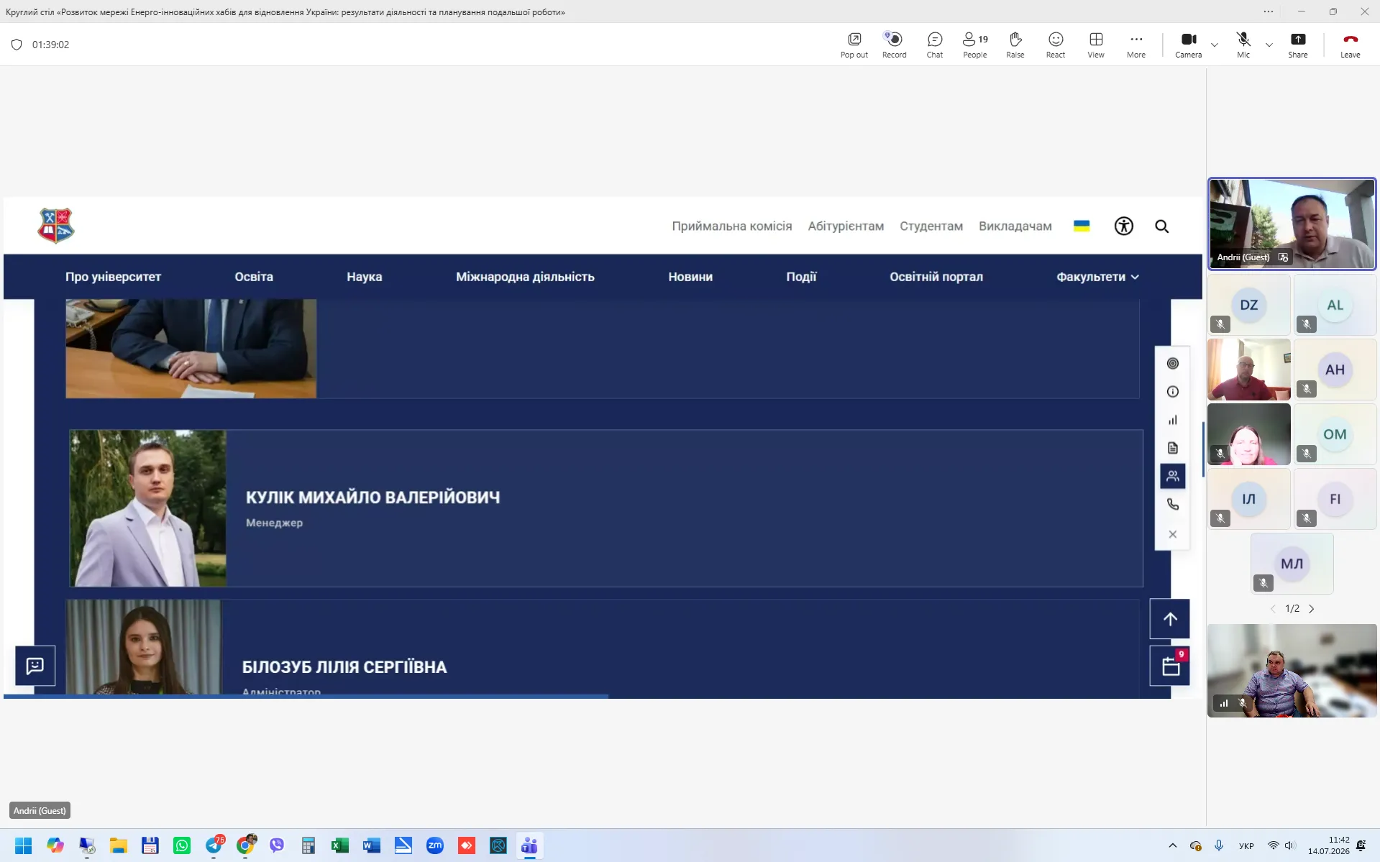Expand the Факультети dropdown
1380x862 pixels.
1097,277
